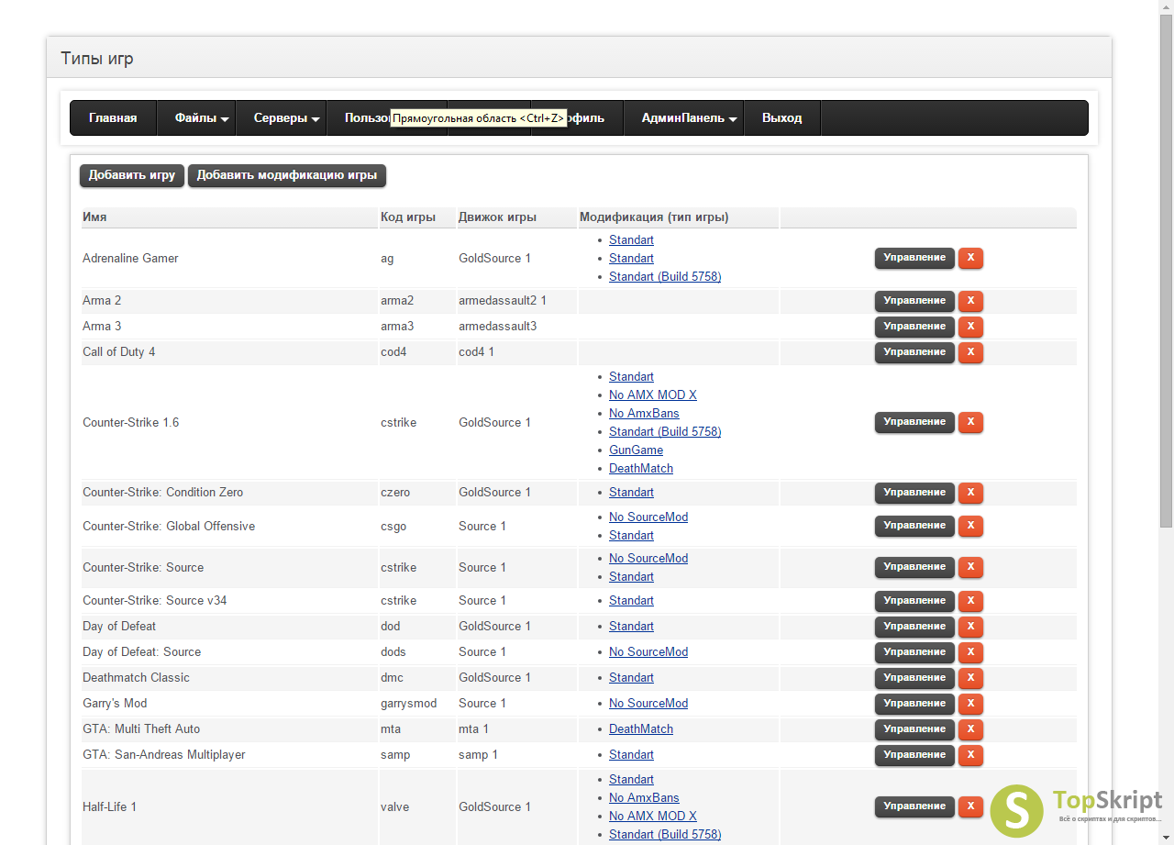Delete Half-Life 1 with X button
This screenshot has width=1174, height=845.
970,806
